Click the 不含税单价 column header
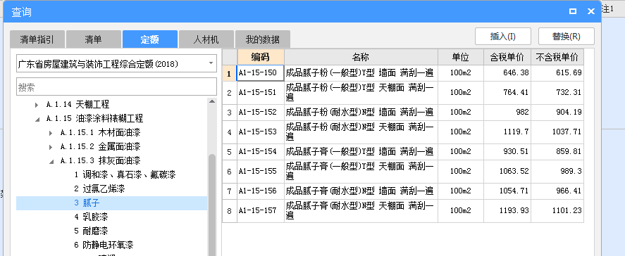The height and width of the screenshot is (256, 625). pos(557,57)
